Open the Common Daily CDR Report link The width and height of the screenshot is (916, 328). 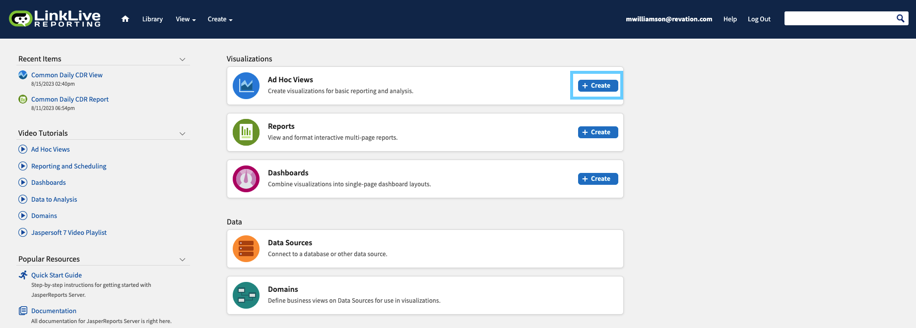(70, 99)
